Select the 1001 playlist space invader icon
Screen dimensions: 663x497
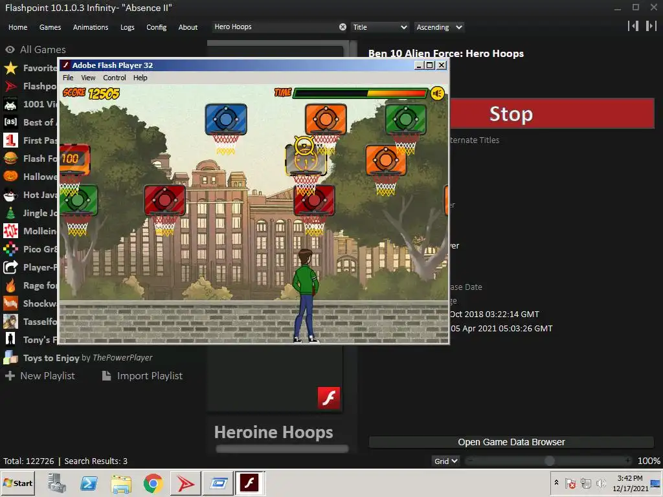(10, 104)
